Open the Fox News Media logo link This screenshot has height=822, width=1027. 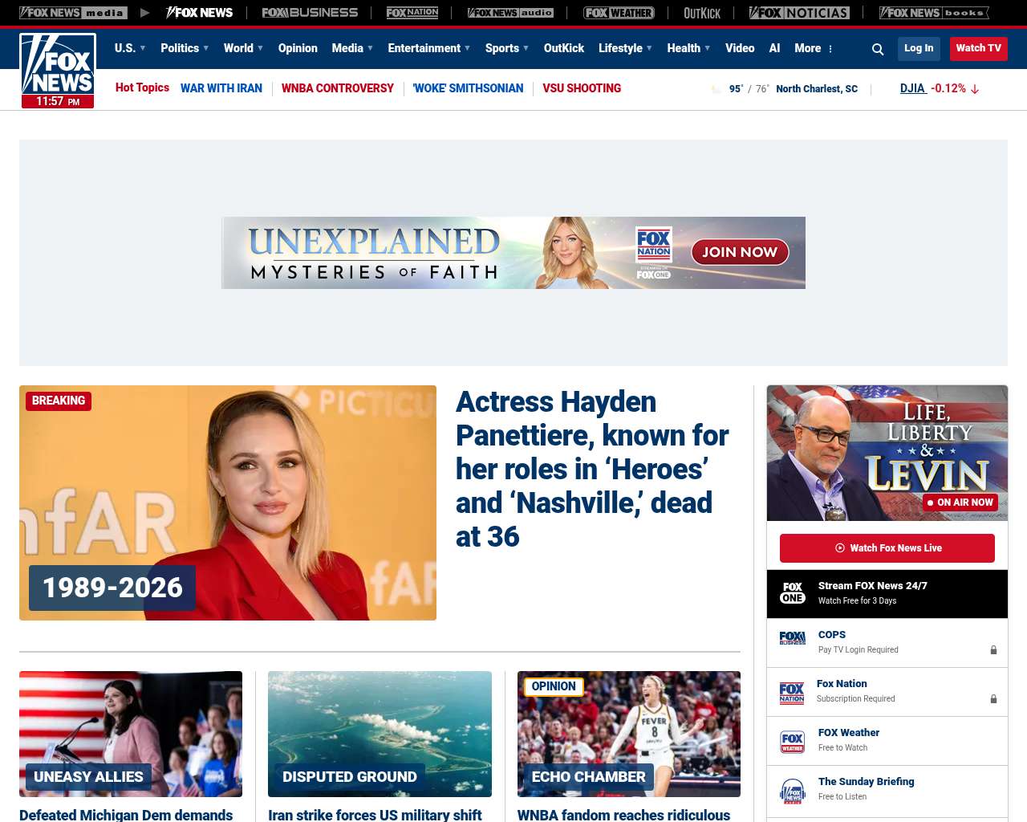coord(73,13)
